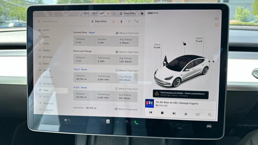Image resolution: width=258 pixels, height=145 pixels.
Task: Tap the padlock icon in top status bar
Action: [x=142, y=13]
